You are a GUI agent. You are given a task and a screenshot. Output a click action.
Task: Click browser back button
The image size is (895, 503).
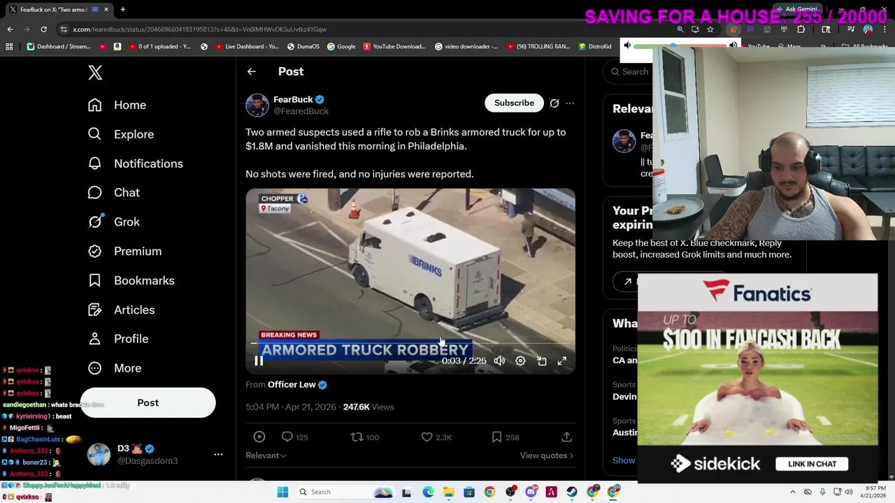click(x=10, y=29)
